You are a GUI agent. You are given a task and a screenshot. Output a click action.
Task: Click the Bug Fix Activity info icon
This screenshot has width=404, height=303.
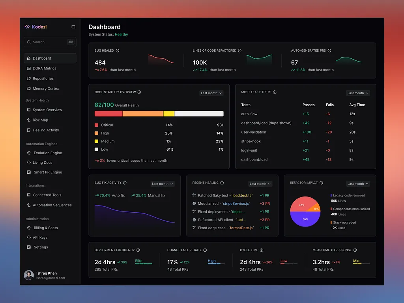coord(125,183)
